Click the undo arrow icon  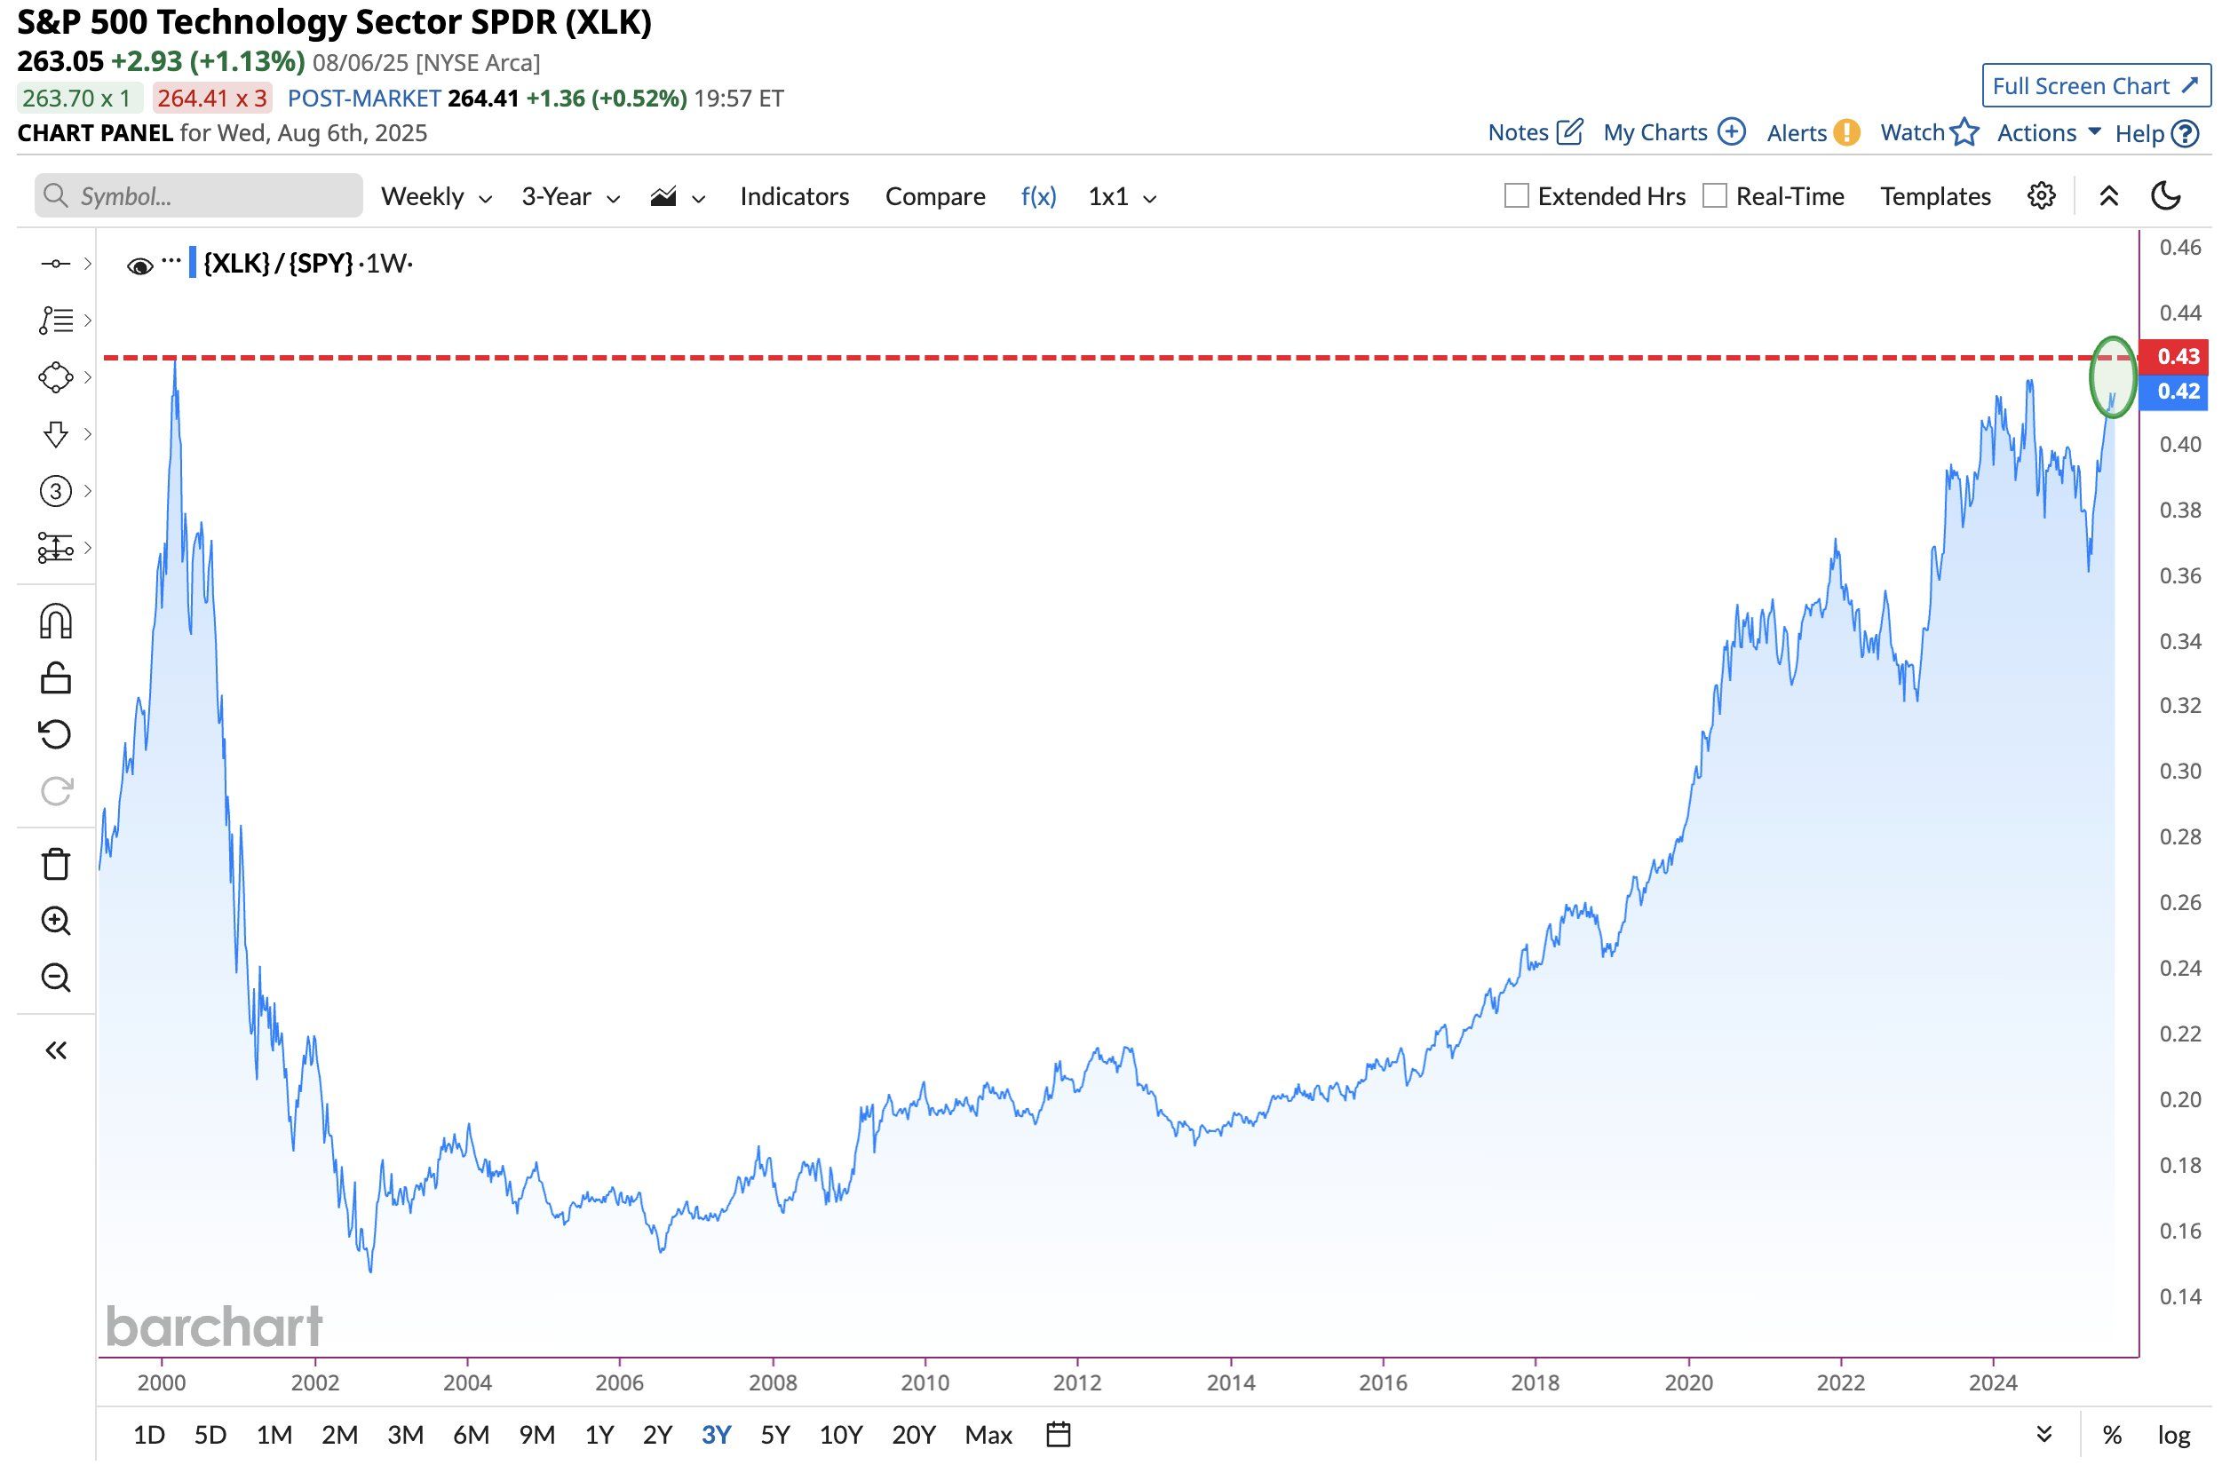pyautogui.click(x=55, y=735)
